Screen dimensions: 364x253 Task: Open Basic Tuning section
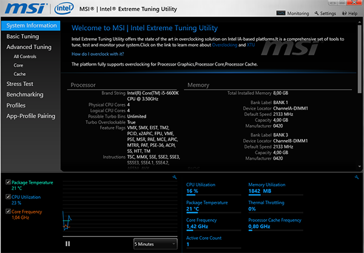(23, 36)
